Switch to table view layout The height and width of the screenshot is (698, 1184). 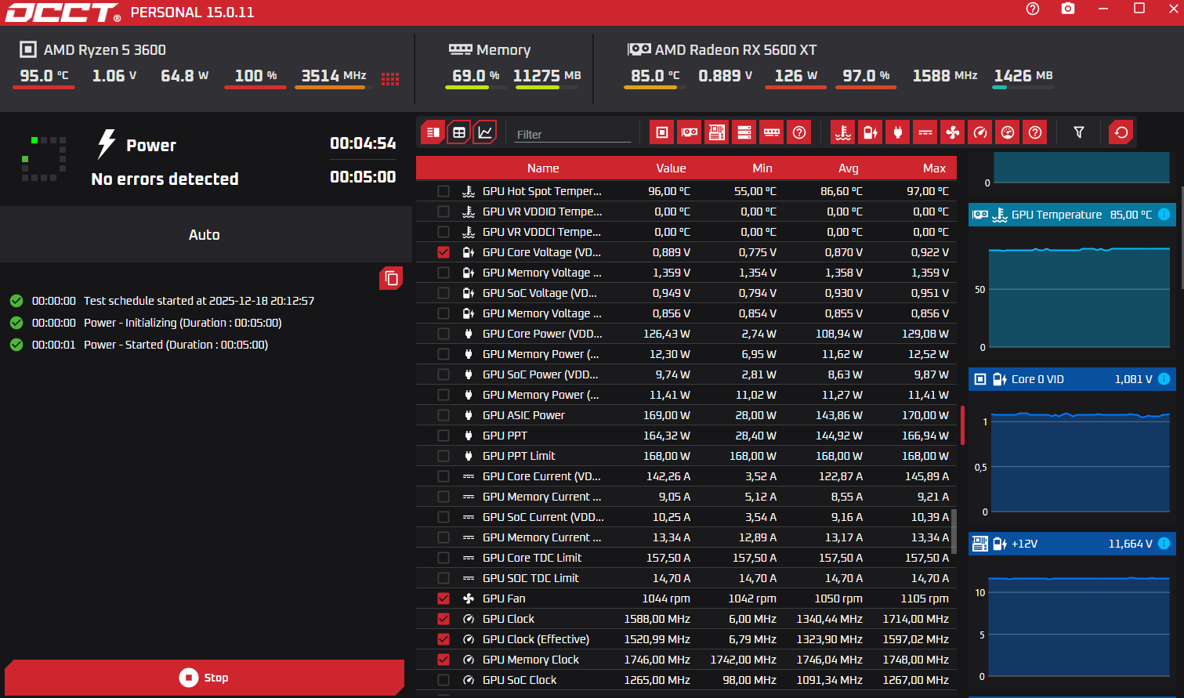[459, 133]
